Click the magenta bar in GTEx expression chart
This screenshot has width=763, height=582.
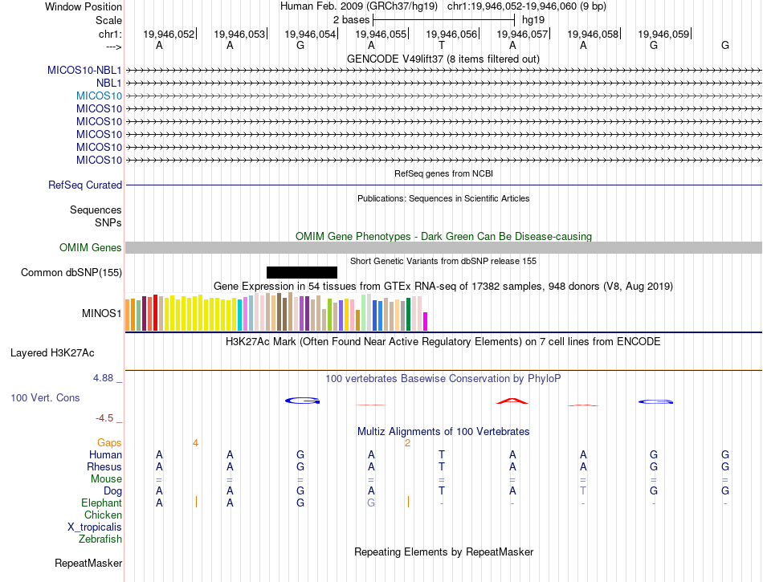click(x=425, y=321)
